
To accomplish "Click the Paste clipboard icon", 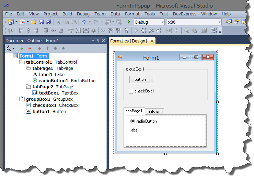I will point(74,22).
